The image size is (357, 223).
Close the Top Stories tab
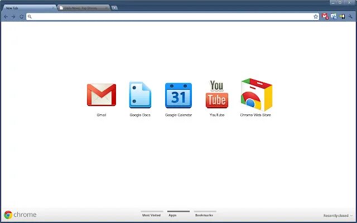tap(107, 8)
